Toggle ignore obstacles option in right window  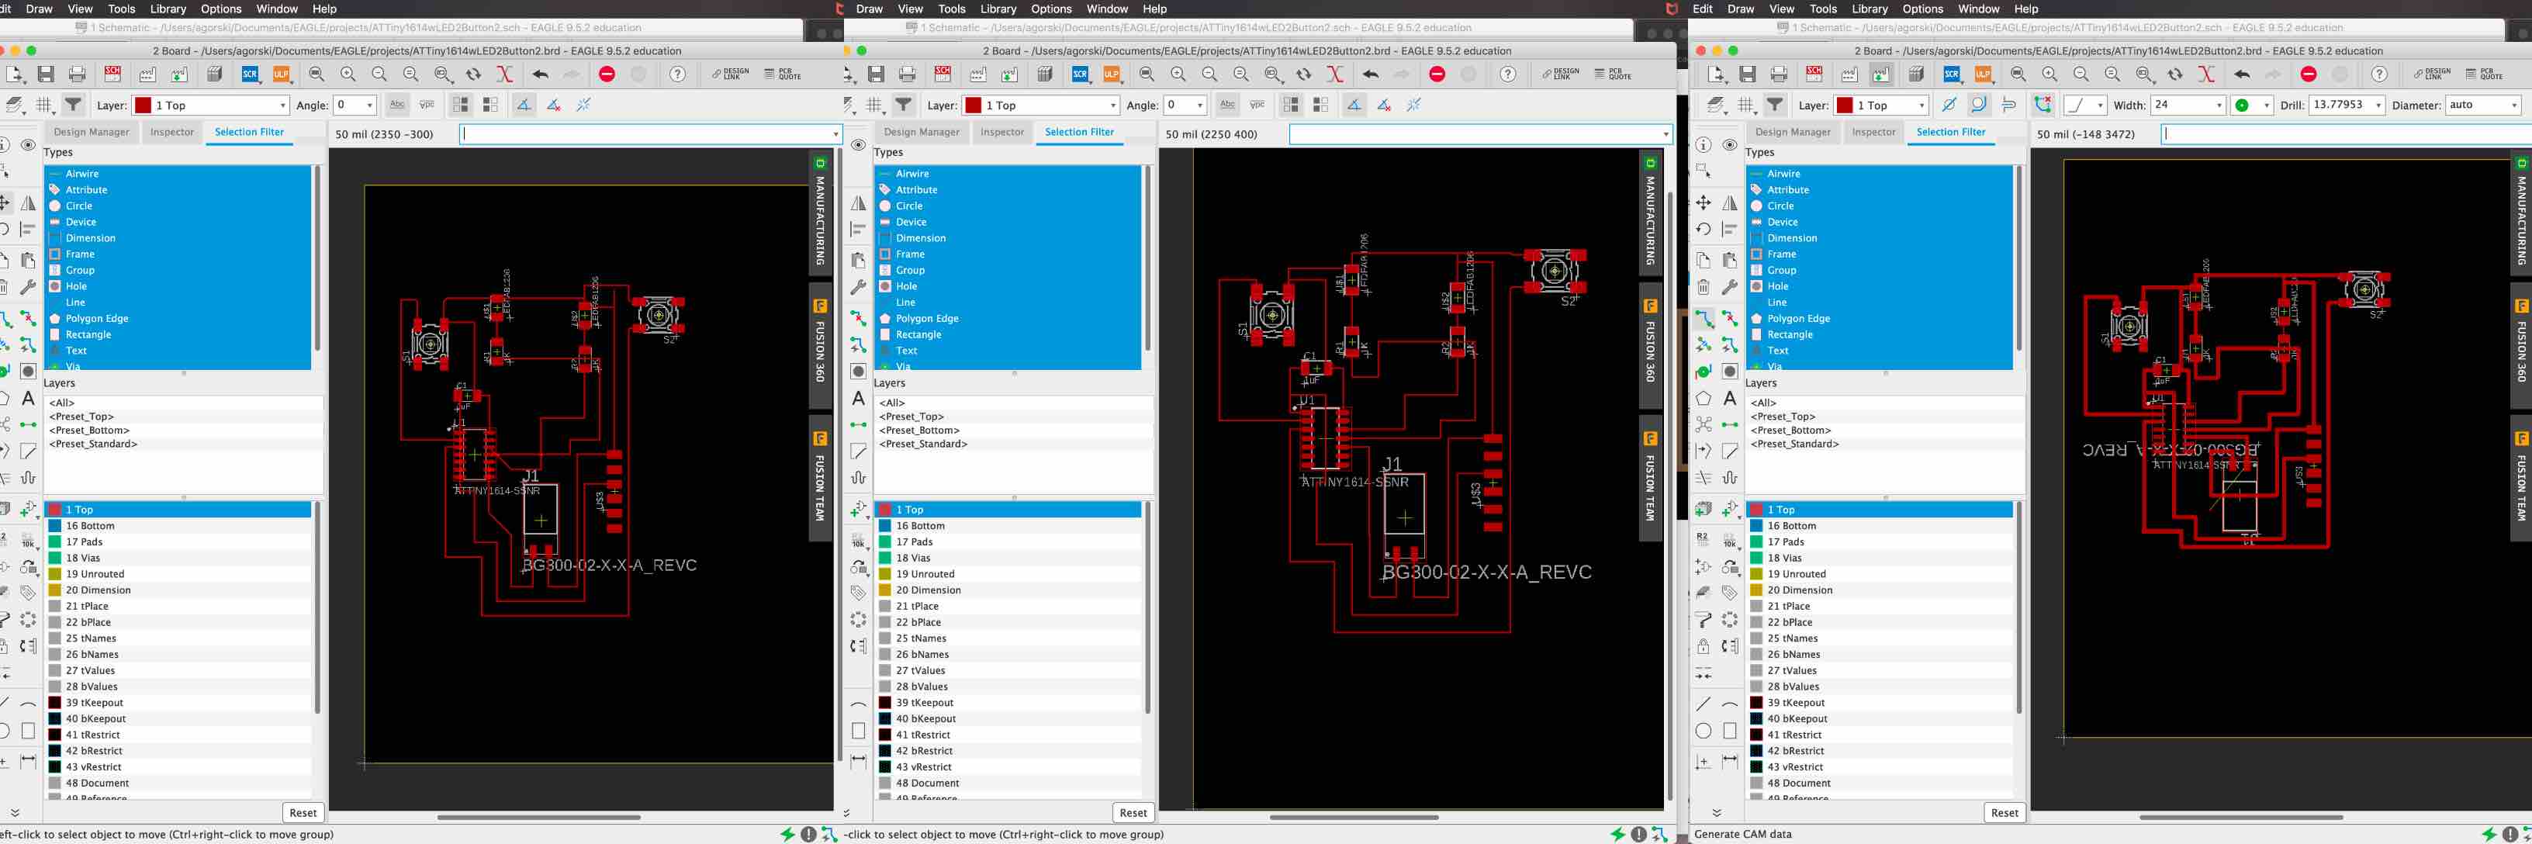click(x=1949, y=104)
